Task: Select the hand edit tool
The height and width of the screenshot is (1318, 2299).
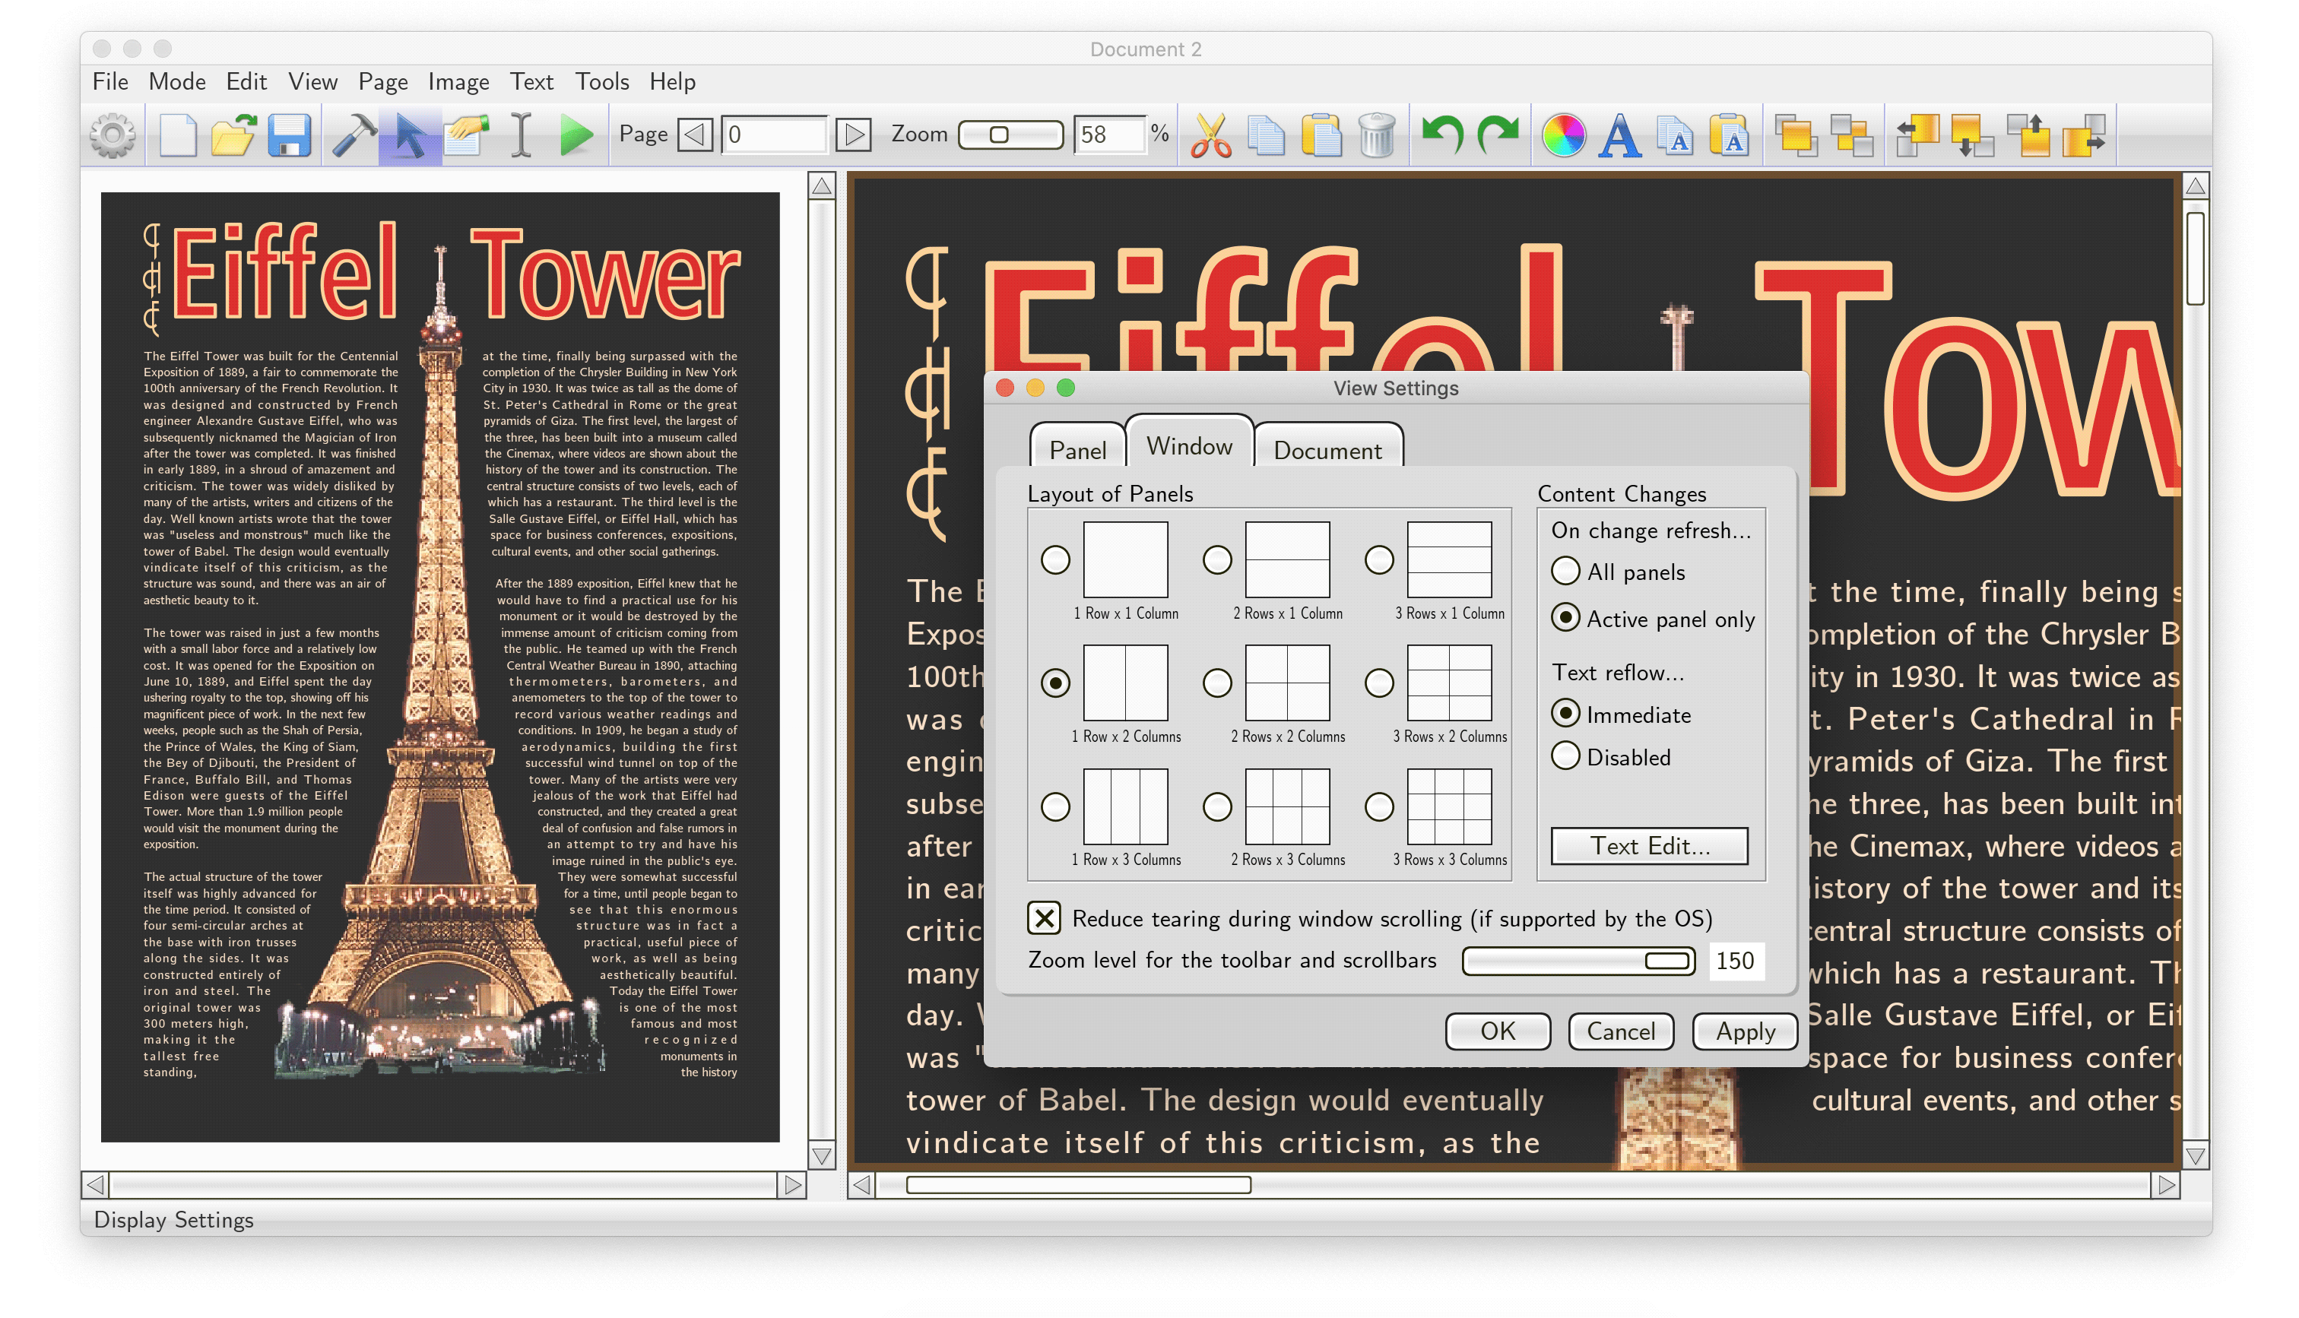Action: click(x=466, y=136)
